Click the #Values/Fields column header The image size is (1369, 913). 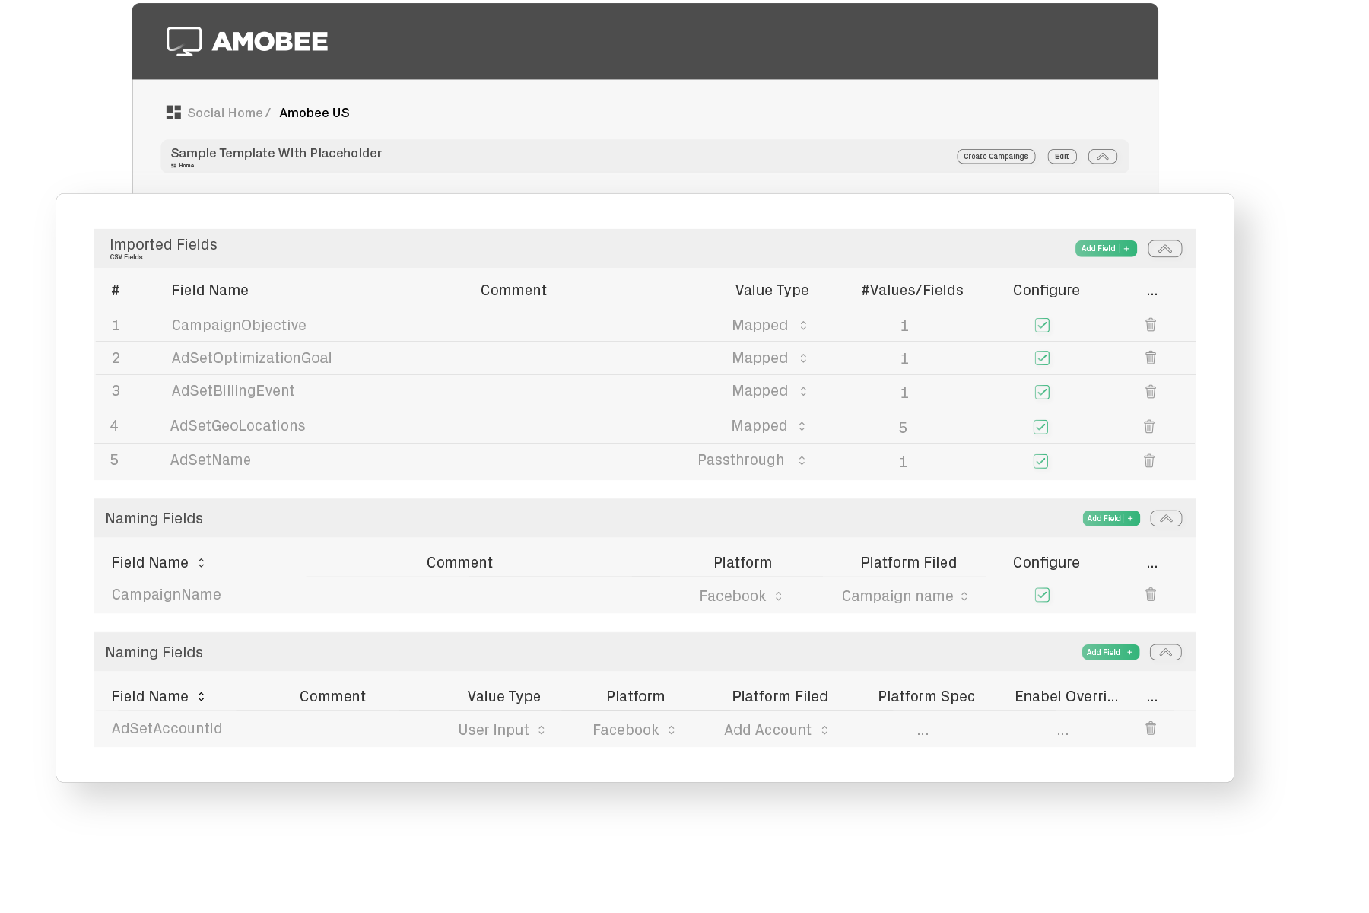pos(912,291)
